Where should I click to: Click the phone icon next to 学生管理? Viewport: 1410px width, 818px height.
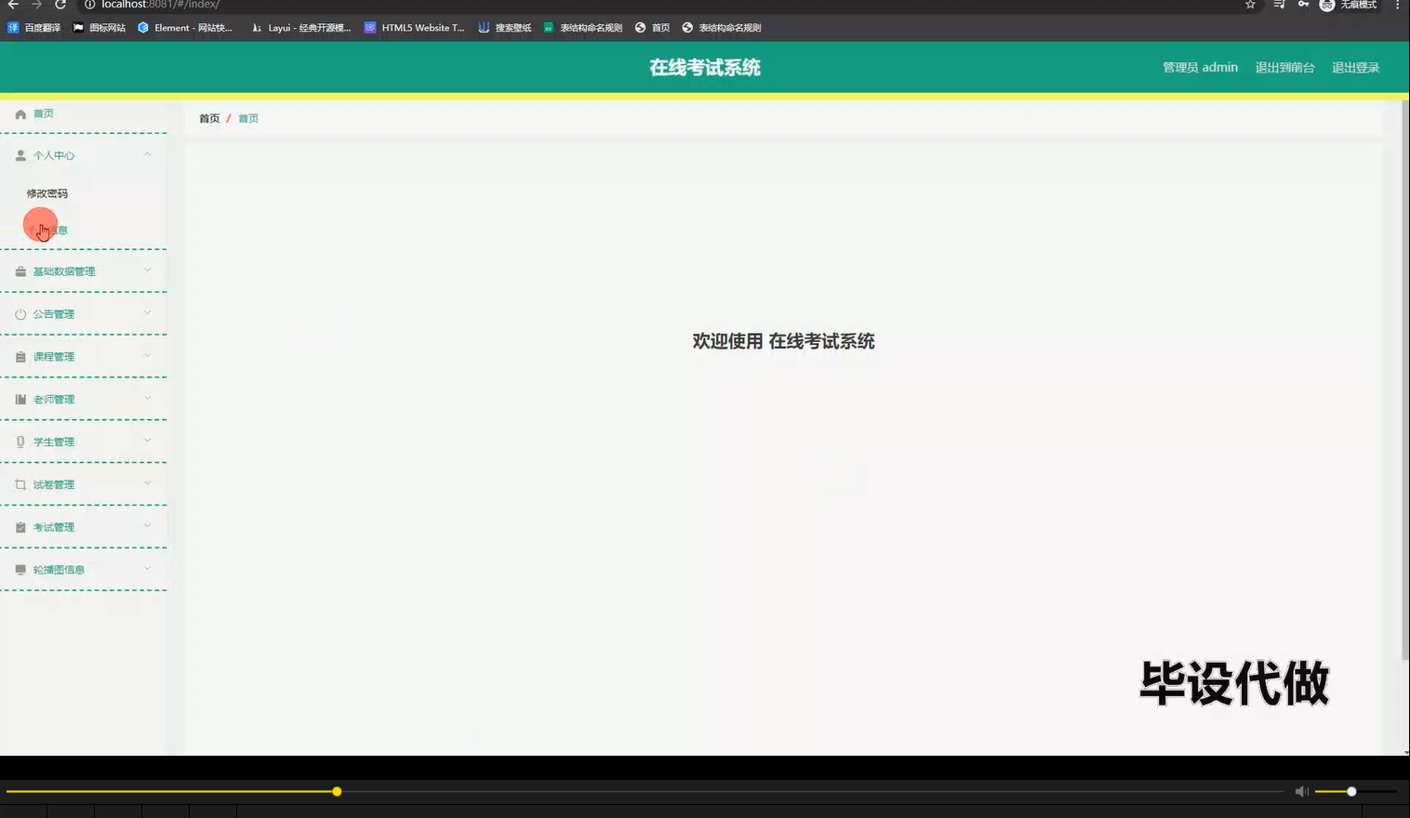click(x=20, y=441)
